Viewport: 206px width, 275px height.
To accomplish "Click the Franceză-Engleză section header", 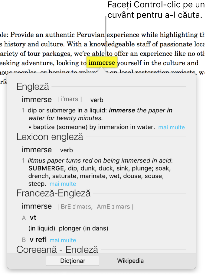I will click(53, 193).
